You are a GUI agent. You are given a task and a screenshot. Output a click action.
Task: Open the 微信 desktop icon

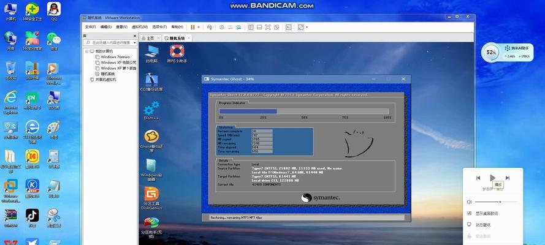[54, 41]
